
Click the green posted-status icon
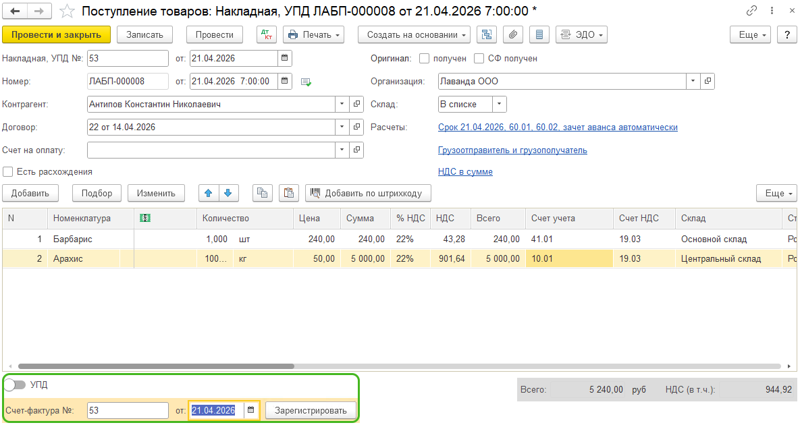306,82
